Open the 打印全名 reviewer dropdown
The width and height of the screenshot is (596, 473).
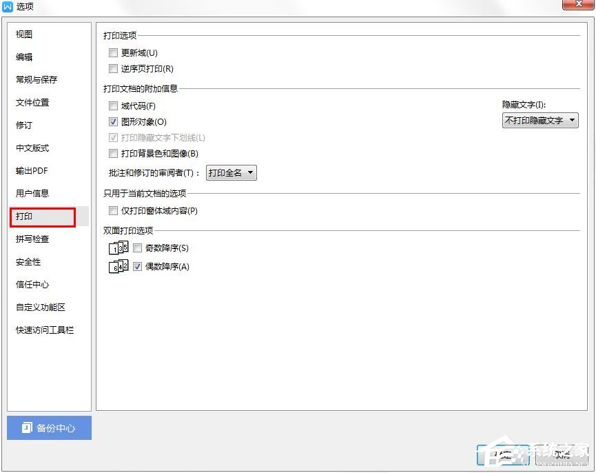[231, 172]
